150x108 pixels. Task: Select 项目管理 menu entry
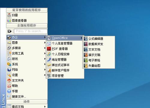pyautogui.click(x=65, y=76)
